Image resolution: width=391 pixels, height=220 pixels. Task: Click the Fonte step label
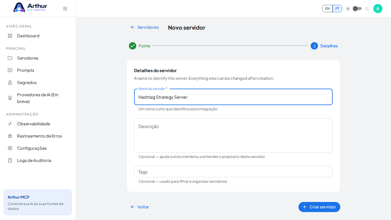[x=144, y=46]
